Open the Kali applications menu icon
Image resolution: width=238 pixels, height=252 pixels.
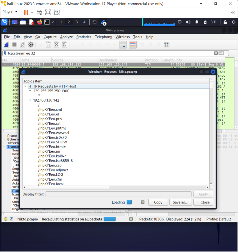[5, 22]
